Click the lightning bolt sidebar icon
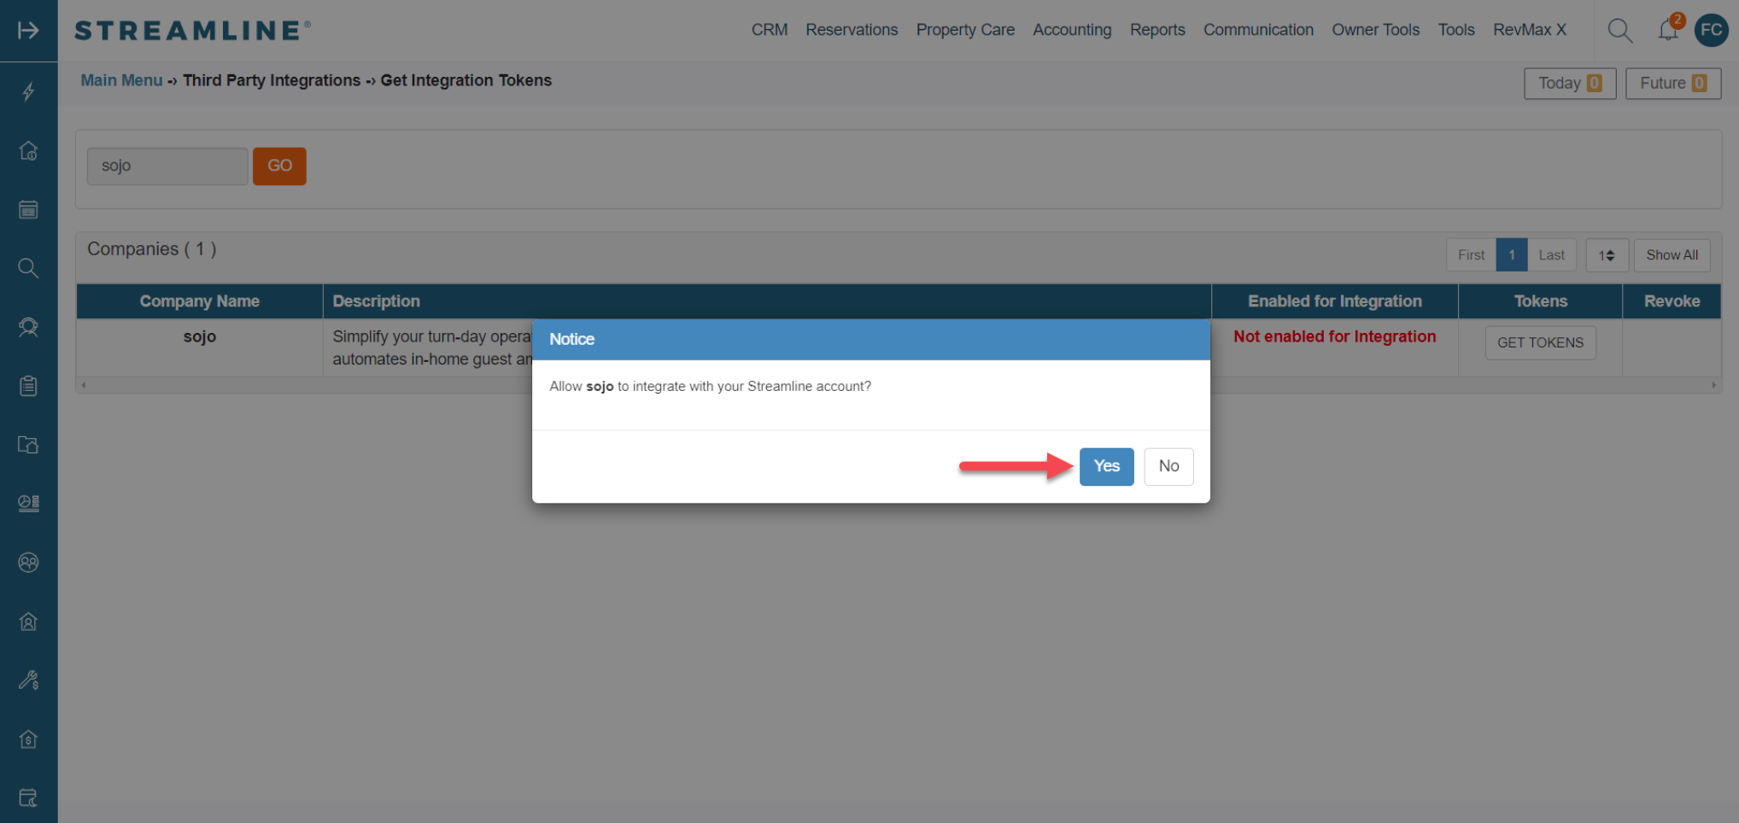The image size is (1739, 823). [28, 91]
